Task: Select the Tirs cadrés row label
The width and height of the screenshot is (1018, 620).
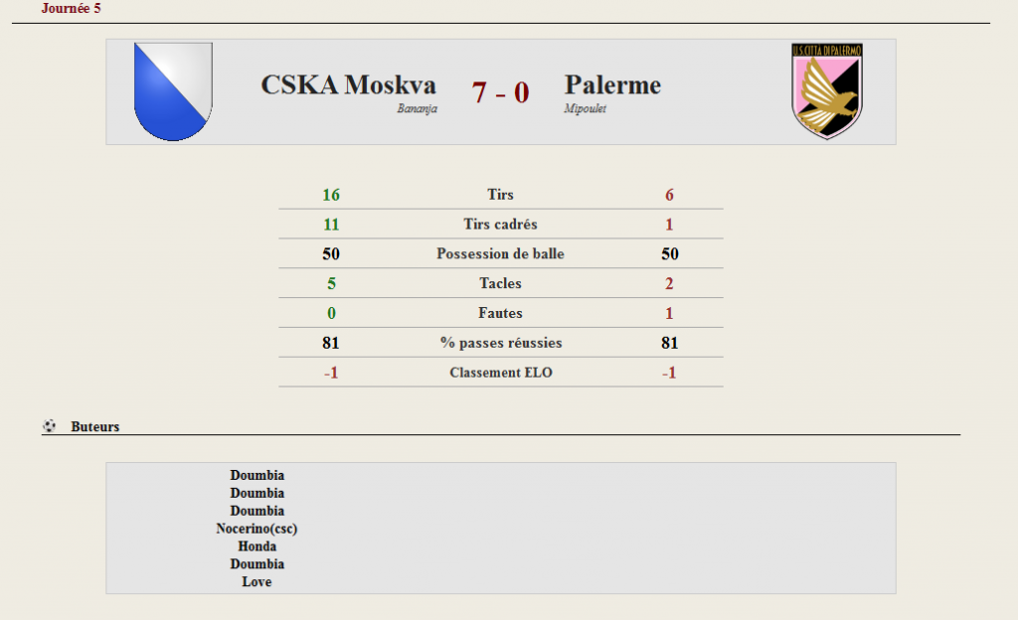Action: click(x=501, y=225)
